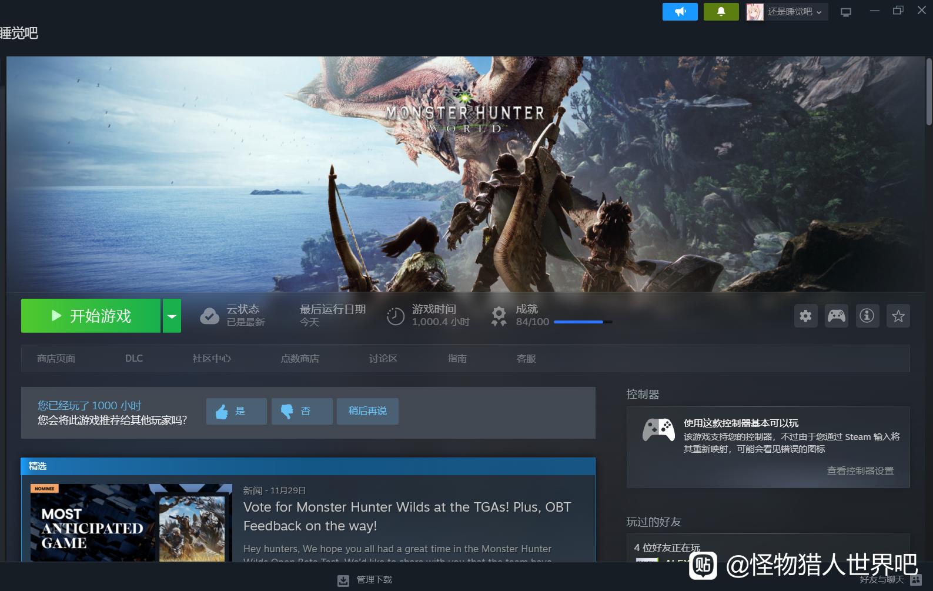Open the 点数商店 tab
This screenshot has height=591, width=933.
(300, 359)
